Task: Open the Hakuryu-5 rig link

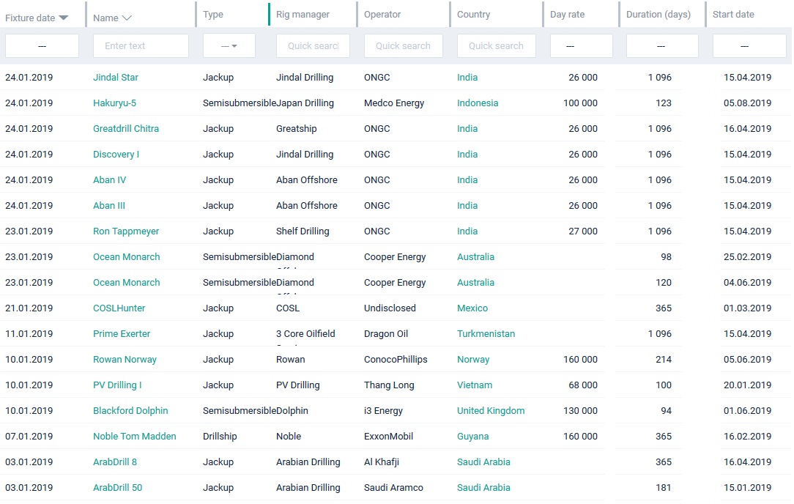Action: (x=114, y=103)
